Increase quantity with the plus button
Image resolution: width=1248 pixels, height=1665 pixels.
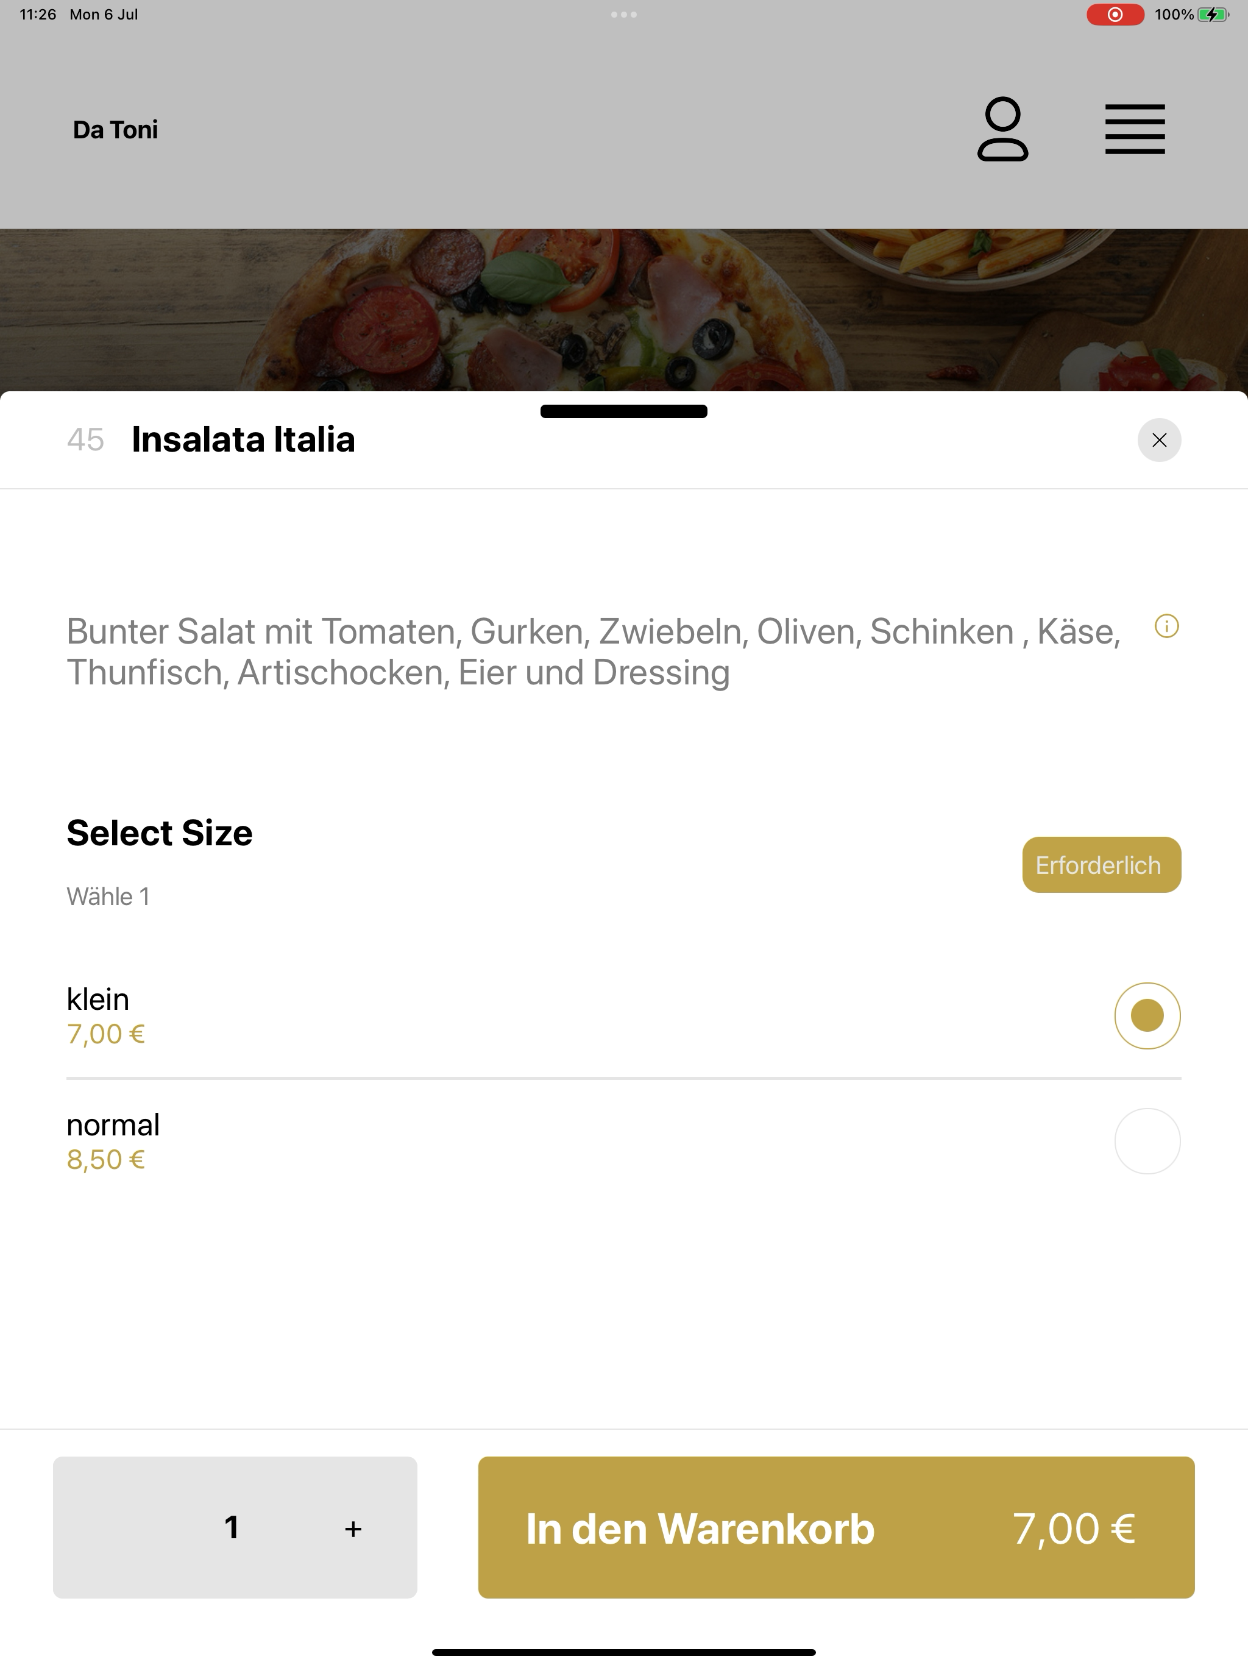pyautogui.click(x=353, y=1528)
